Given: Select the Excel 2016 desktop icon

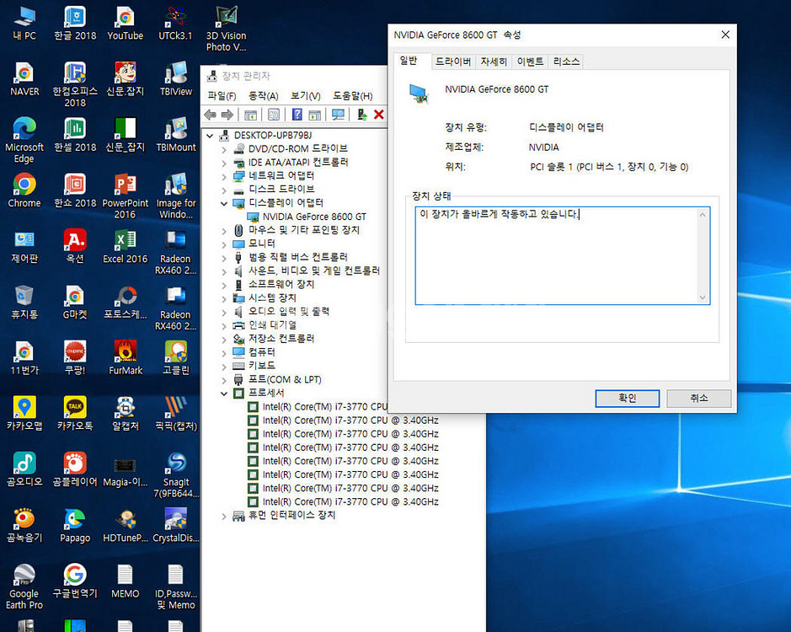Looking at the screenshot, I should (x=126, y=246).
